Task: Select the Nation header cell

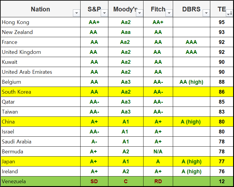Action: 40,9
